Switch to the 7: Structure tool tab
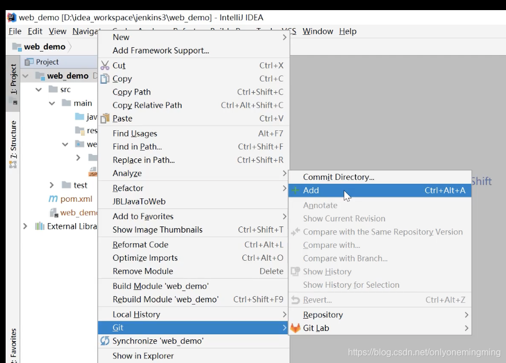This screenshot has height=363, width=506. point(13,144)
